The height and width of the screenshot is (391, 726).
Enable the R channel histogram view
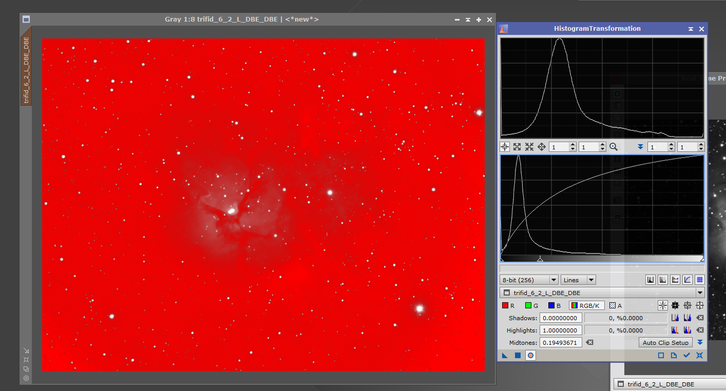[506, 305]
